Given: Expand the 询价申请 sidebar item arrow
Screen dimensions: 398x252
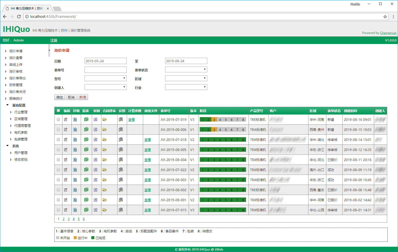Looking at the screenshot, I should [6, 51].
